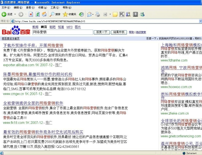Click the www.hoowoo.com.cn green URL text
Screen dimensions: 202x155
pyautogui.click(x=176, y=87)
